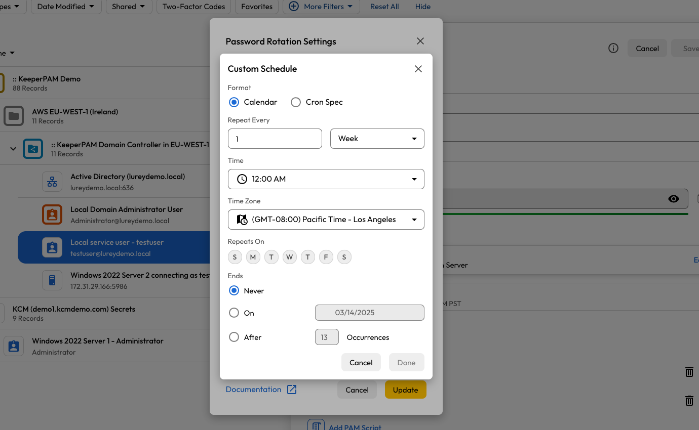Image resolution: width=699 pixels, height=430 pixels.
Task: Open the Pacific Time zone dropdown
Action: (326, 220)
